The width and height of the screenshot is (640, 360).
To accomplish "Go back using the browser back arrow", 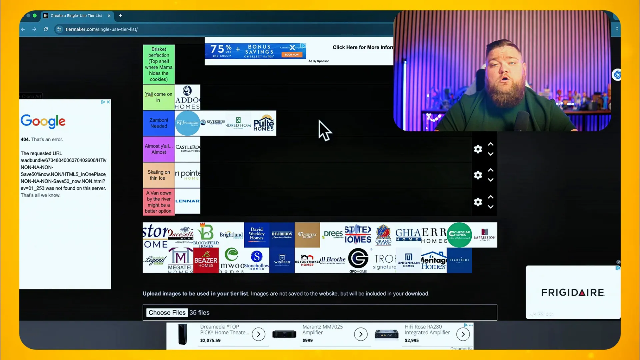I will point(23,29).
